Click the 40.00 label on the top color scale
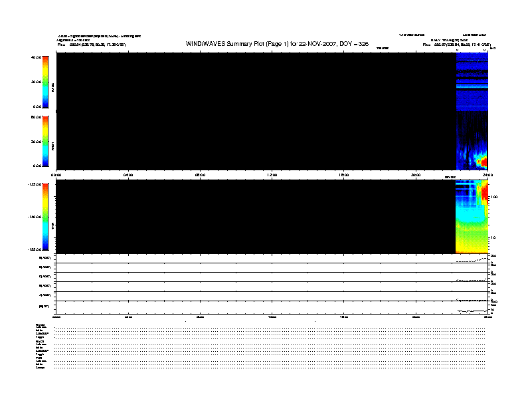Viewport: 526px width, 407px height. pos(36,57)
